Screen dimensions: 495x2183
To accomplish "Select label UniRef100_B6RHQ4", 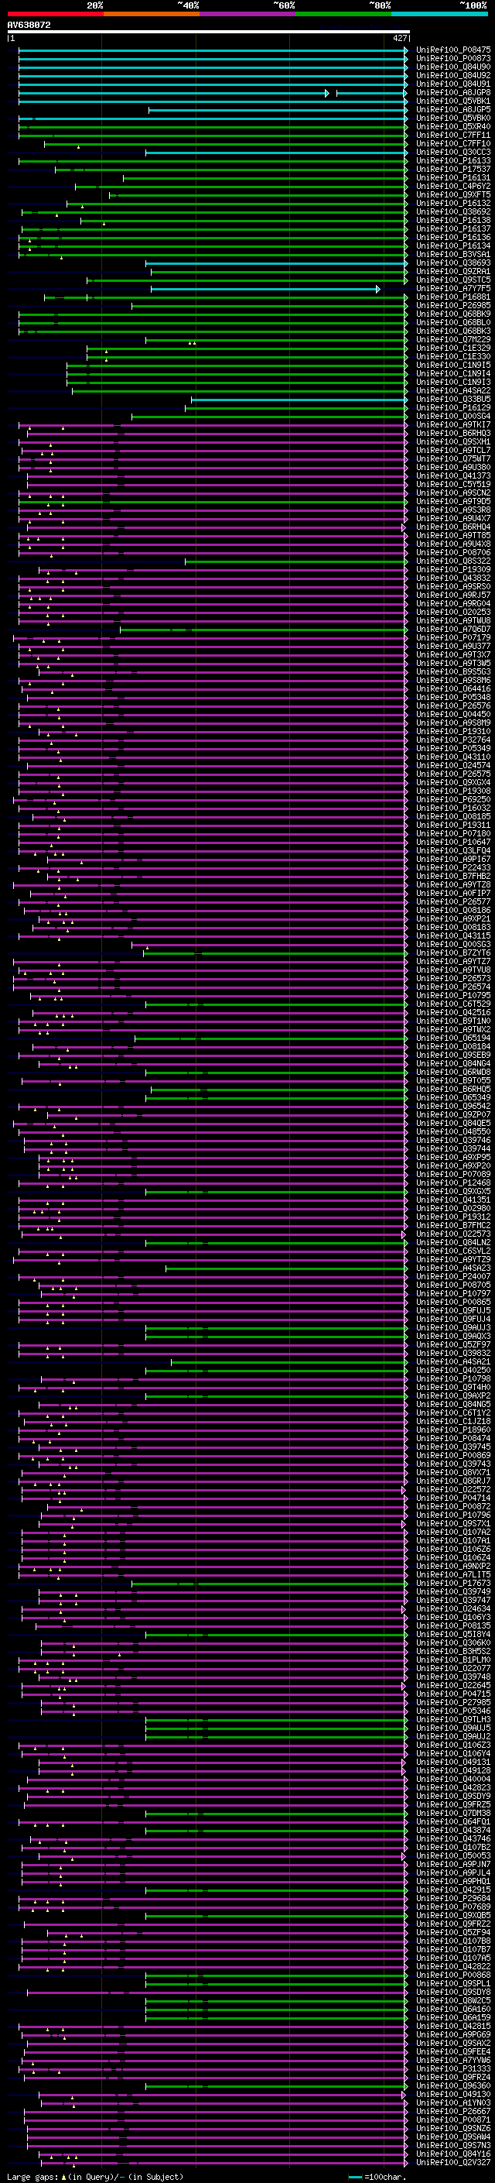I will [x=453, y=527].
